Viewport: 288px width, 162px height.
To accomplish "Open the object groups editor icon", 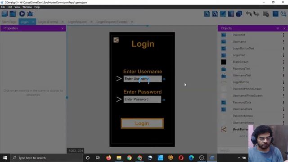I will coord(215,14).
